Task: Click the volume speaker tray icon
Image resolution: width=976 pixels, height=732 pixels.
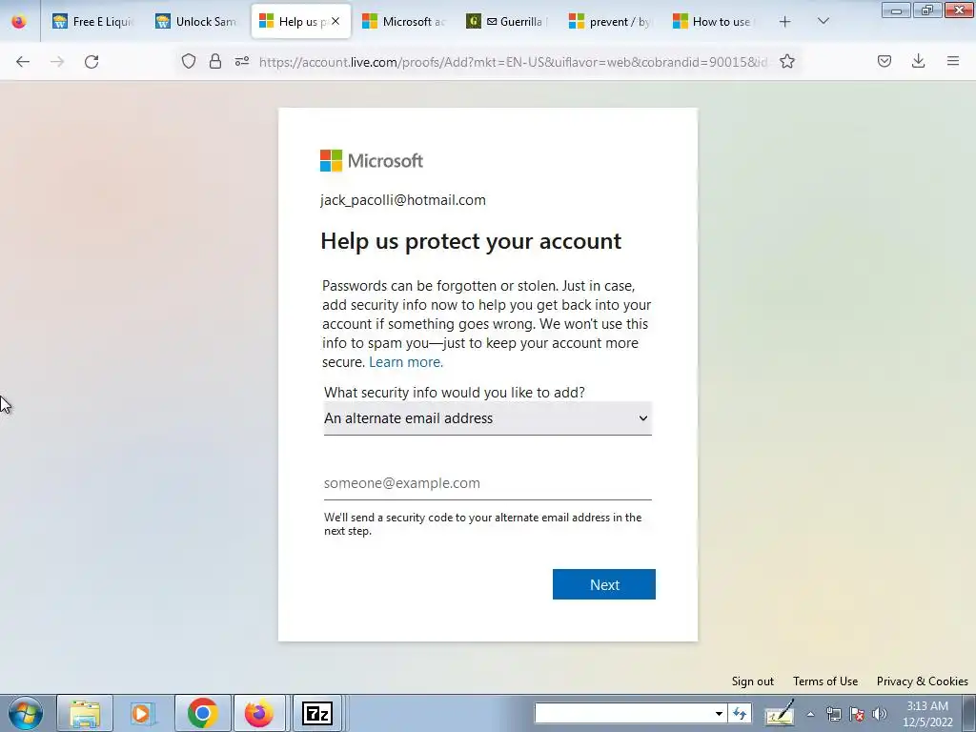Action: 880,714
